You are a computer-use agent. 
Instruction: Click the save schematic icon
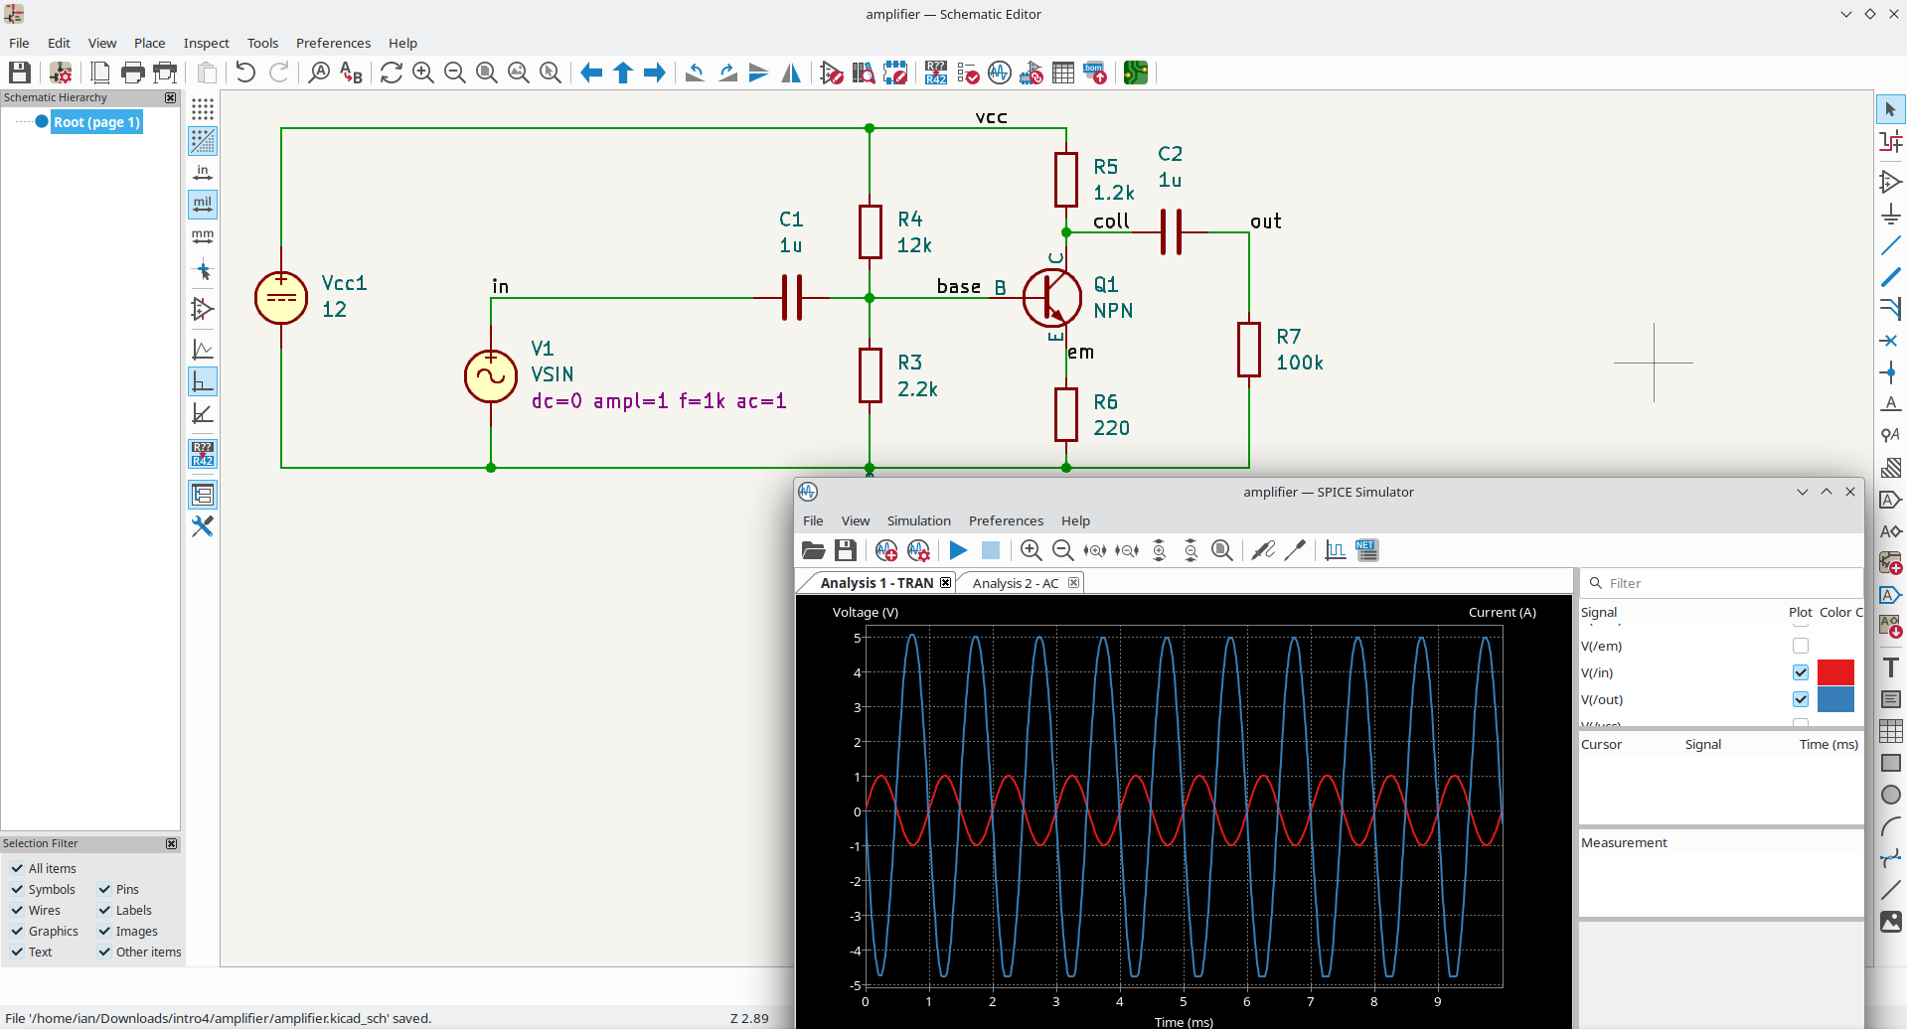20,73
